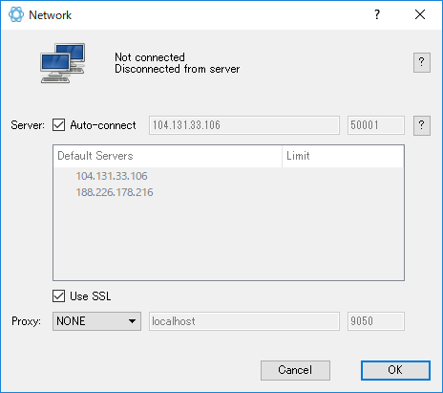Open help button next to server port
Viewport: 443px width, 393px height.
[422, 125]
